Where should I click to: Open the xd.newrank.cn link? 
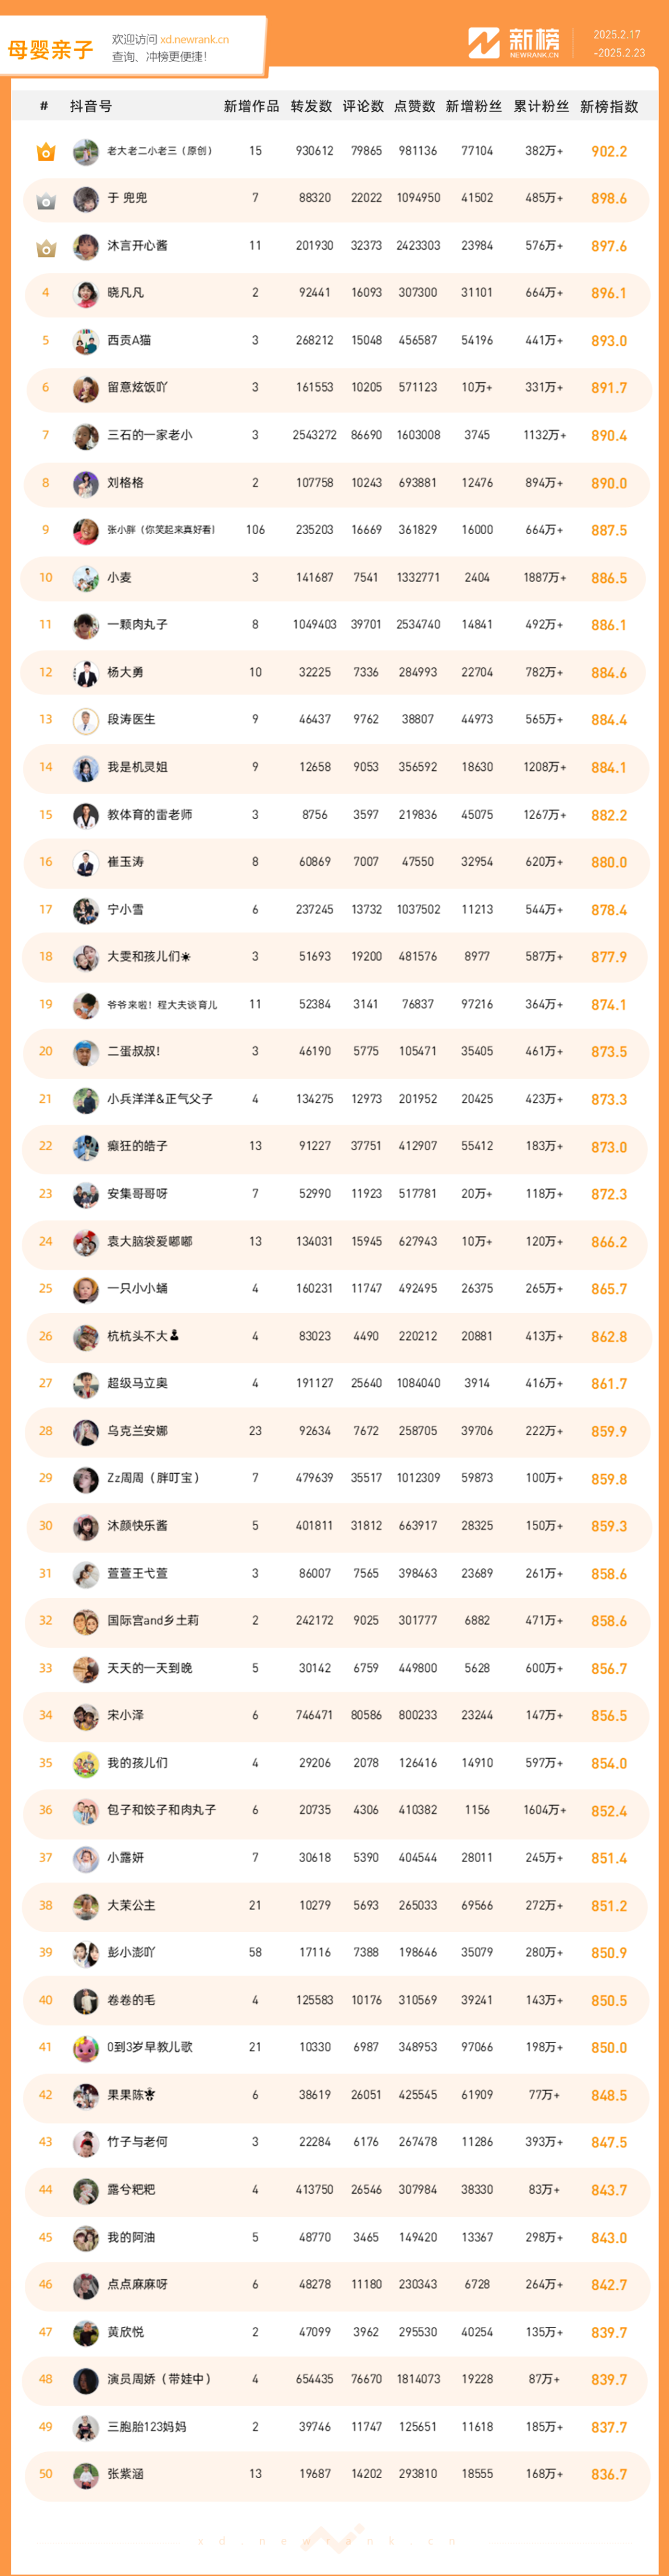coord(194,40)
